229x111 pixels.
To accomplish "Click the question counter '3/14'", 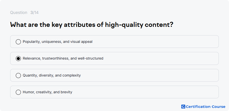I will click(34, 13).
